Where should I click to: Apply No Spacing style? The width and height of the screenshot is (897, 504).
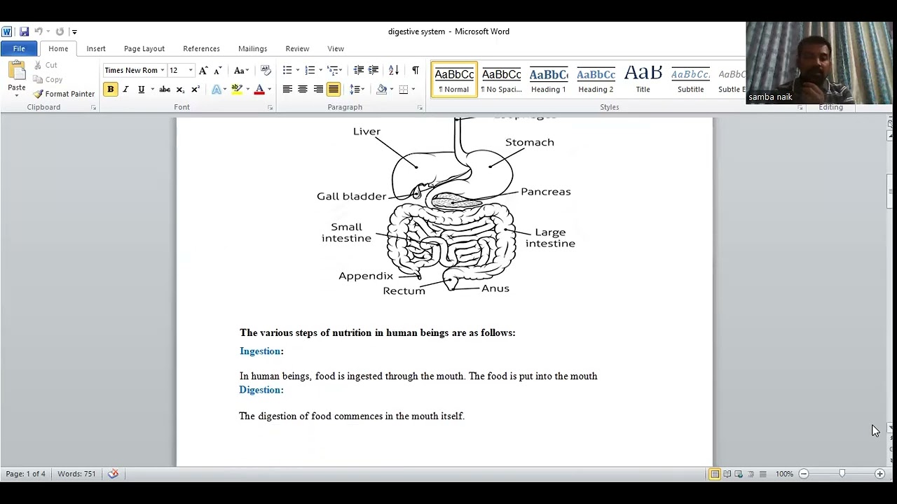point(501,80)
